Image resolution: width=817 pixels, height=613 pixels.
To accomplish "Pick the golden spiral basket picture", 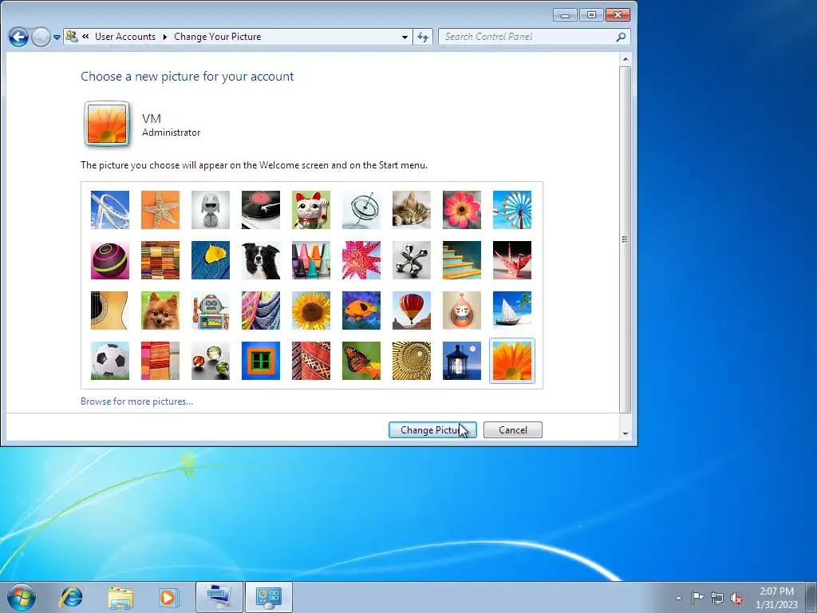I will click(x=412, y=361).
